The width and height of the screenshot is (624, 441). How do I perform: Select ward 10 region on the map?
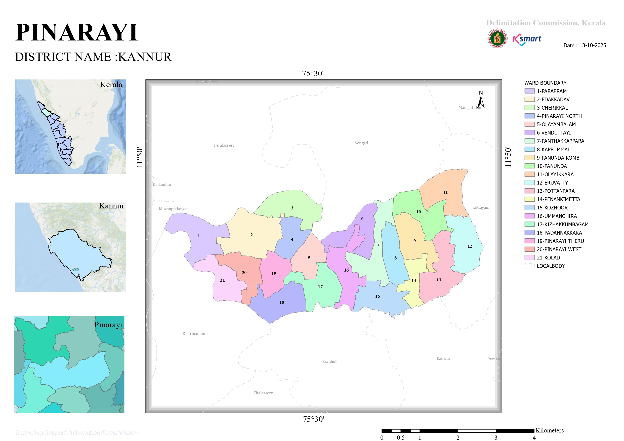(418, 212)
